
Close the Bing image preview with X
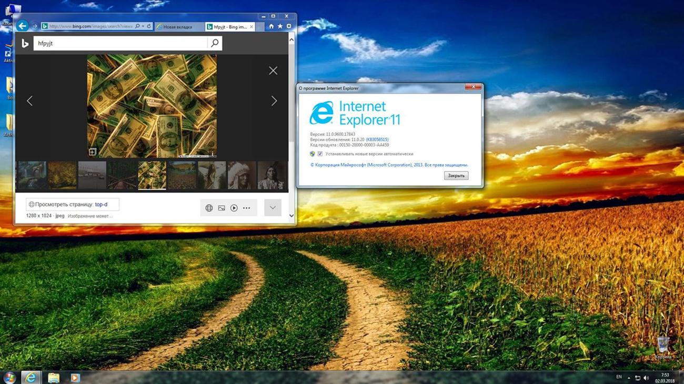(x=273, y=70)
